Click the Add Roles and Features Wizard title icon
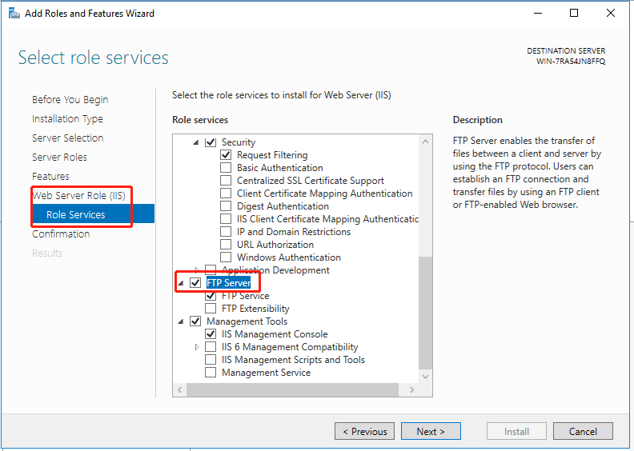This screenshot has height=451, width=634. [14, 14]
